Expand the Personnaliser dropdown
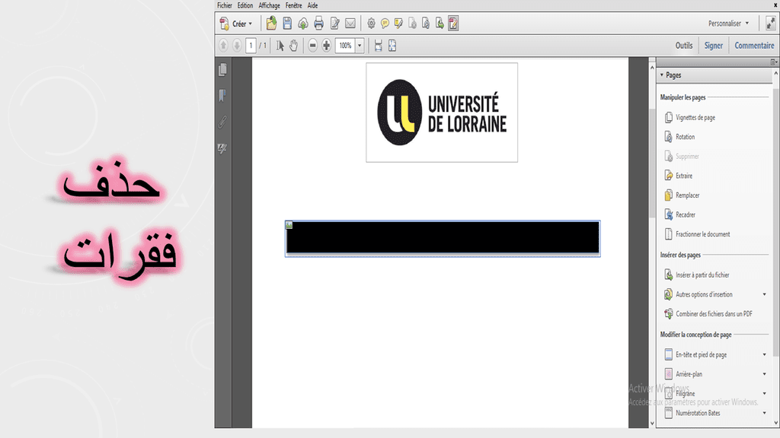The width and height of the screenshot is (780, 438). [x=729, y=24]
